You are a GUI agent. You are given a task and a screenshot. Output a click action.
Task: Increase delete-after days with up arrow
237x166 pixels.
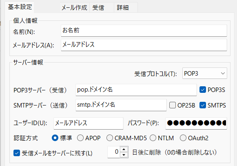pos(124,149)
